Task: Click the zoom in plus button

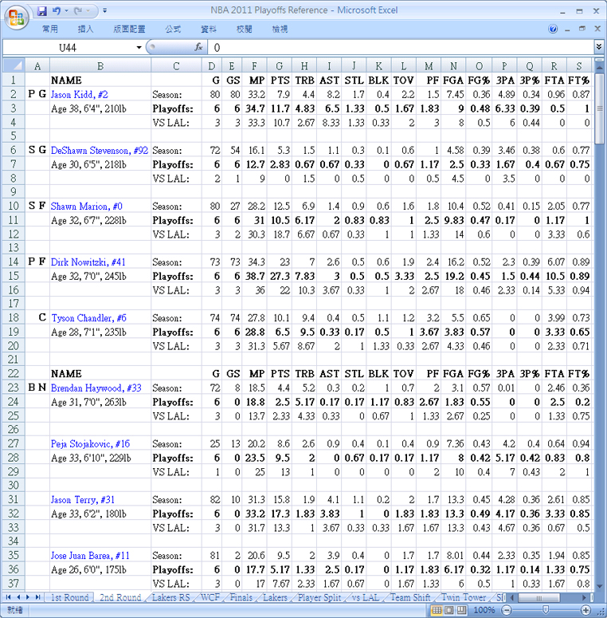Action: pyautogui.click(x=585, y=610)
